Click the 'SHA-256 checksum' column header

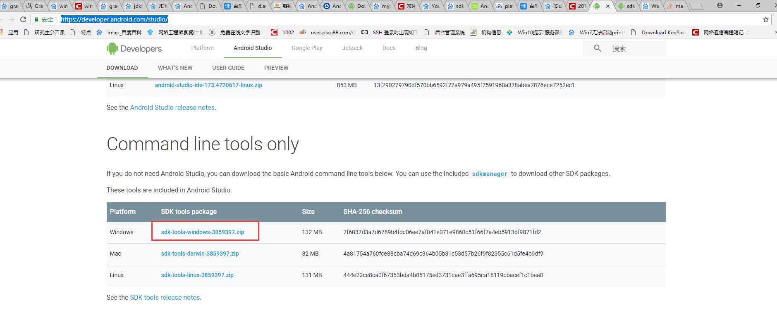[x=373, y=211]
